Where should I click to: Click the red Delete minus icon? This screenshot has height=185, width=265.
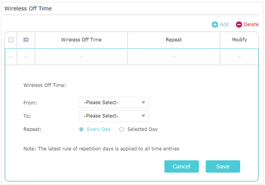(x=239, y=25)
